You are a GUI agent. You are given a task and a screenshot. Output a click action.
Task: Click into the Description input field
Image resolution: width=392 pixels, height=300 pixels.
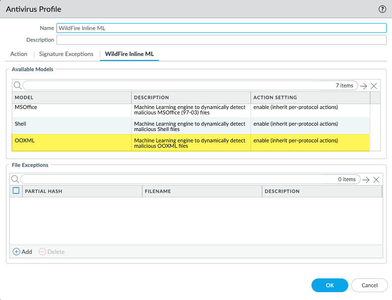221,40
